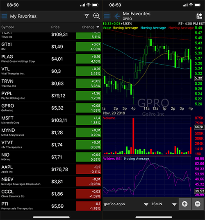The width and height of the screenshot is (205, 220).
Task: Select the GTXI row
Action: pos(51,47)
